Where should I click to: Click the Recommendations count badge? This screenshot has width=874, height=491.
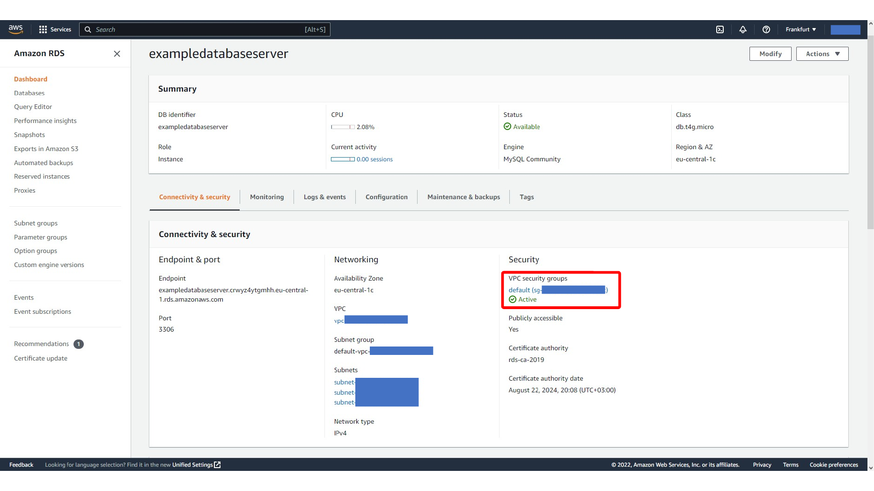(x=79, y=344)
